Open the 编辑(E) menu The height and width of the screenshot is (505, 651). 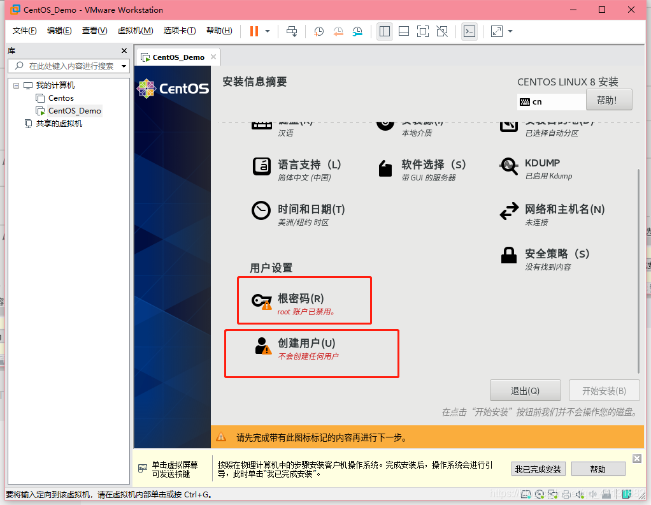tap(59, 31)
